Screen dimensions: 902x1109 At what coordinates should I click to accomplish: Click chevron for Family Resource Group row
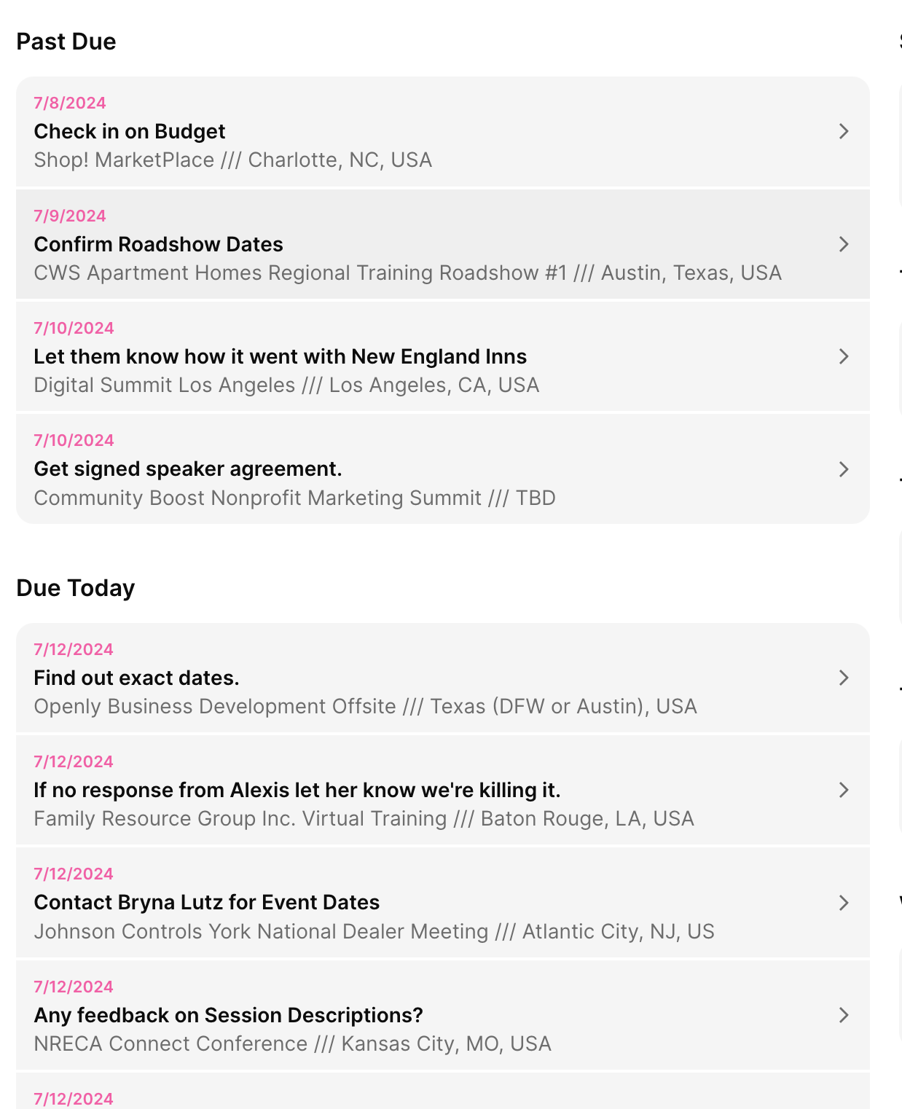(844, 790)
